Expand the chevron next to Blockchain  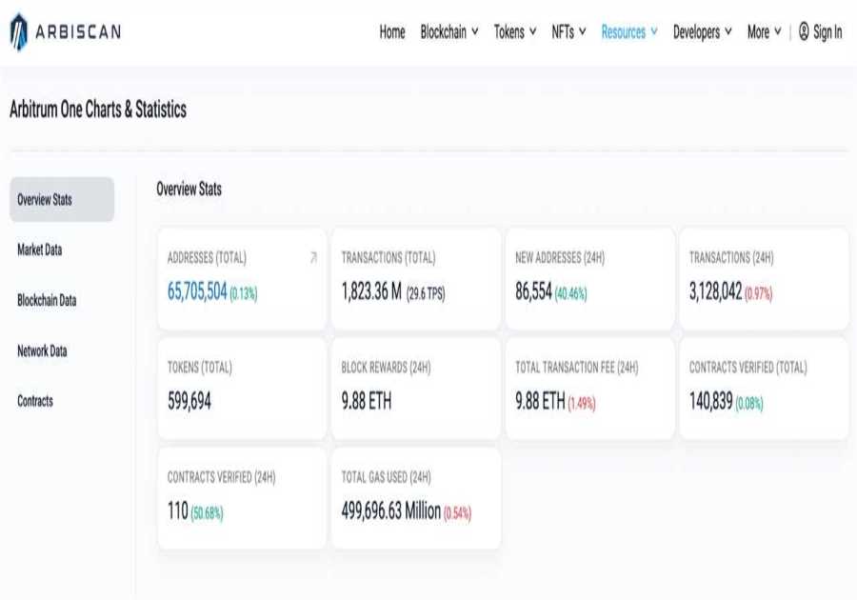474,31
